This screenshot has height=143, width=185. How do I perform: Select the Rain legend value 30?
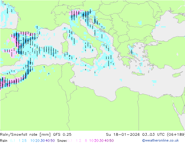click(x=43, y=141)
